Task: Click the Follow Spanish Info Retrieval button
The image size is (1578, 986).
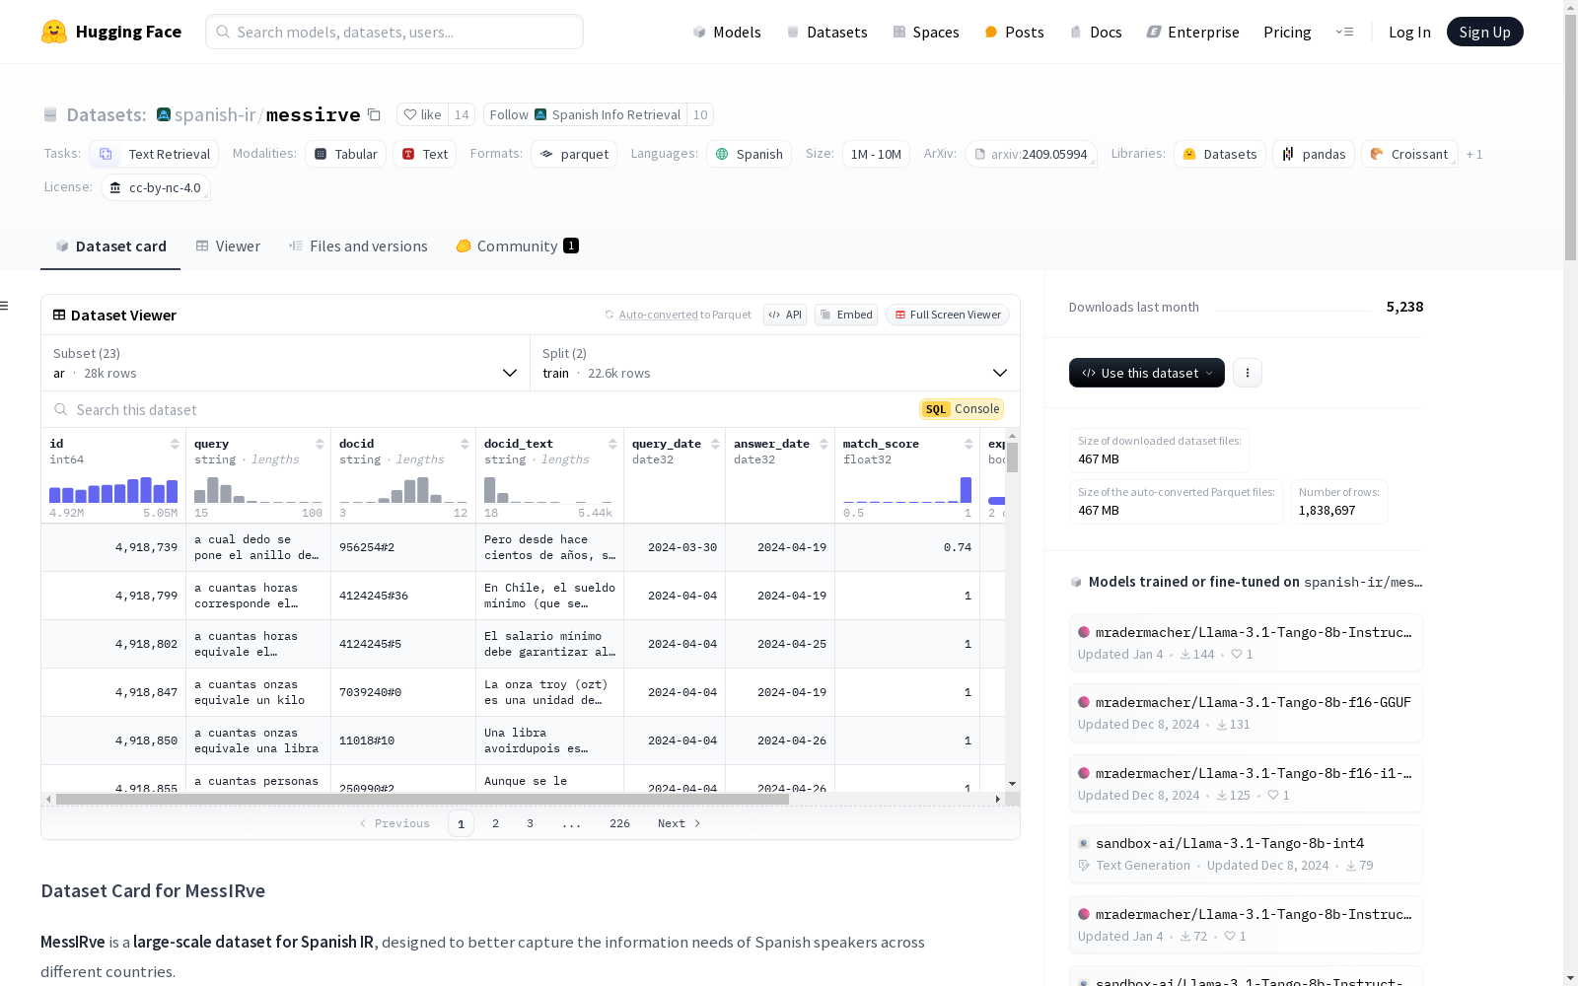Action: (585, 114)
